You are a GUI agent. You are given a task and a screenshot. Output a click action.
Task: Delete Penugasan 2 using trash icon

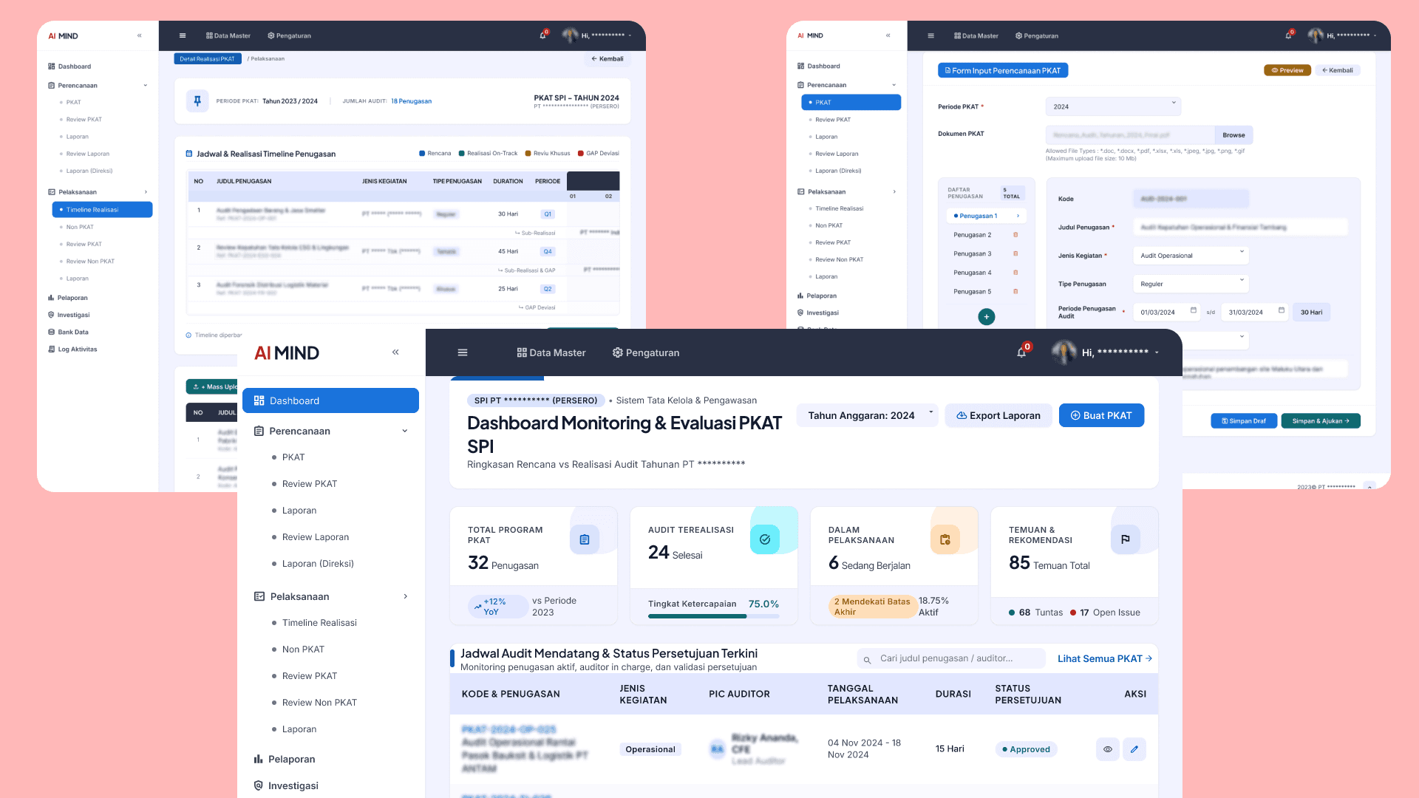coord(1015,235)
